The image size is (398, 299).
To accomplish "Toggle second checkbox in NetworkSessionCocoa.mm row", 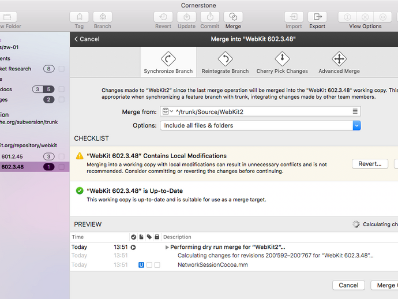I will click(x=149, y=265).
